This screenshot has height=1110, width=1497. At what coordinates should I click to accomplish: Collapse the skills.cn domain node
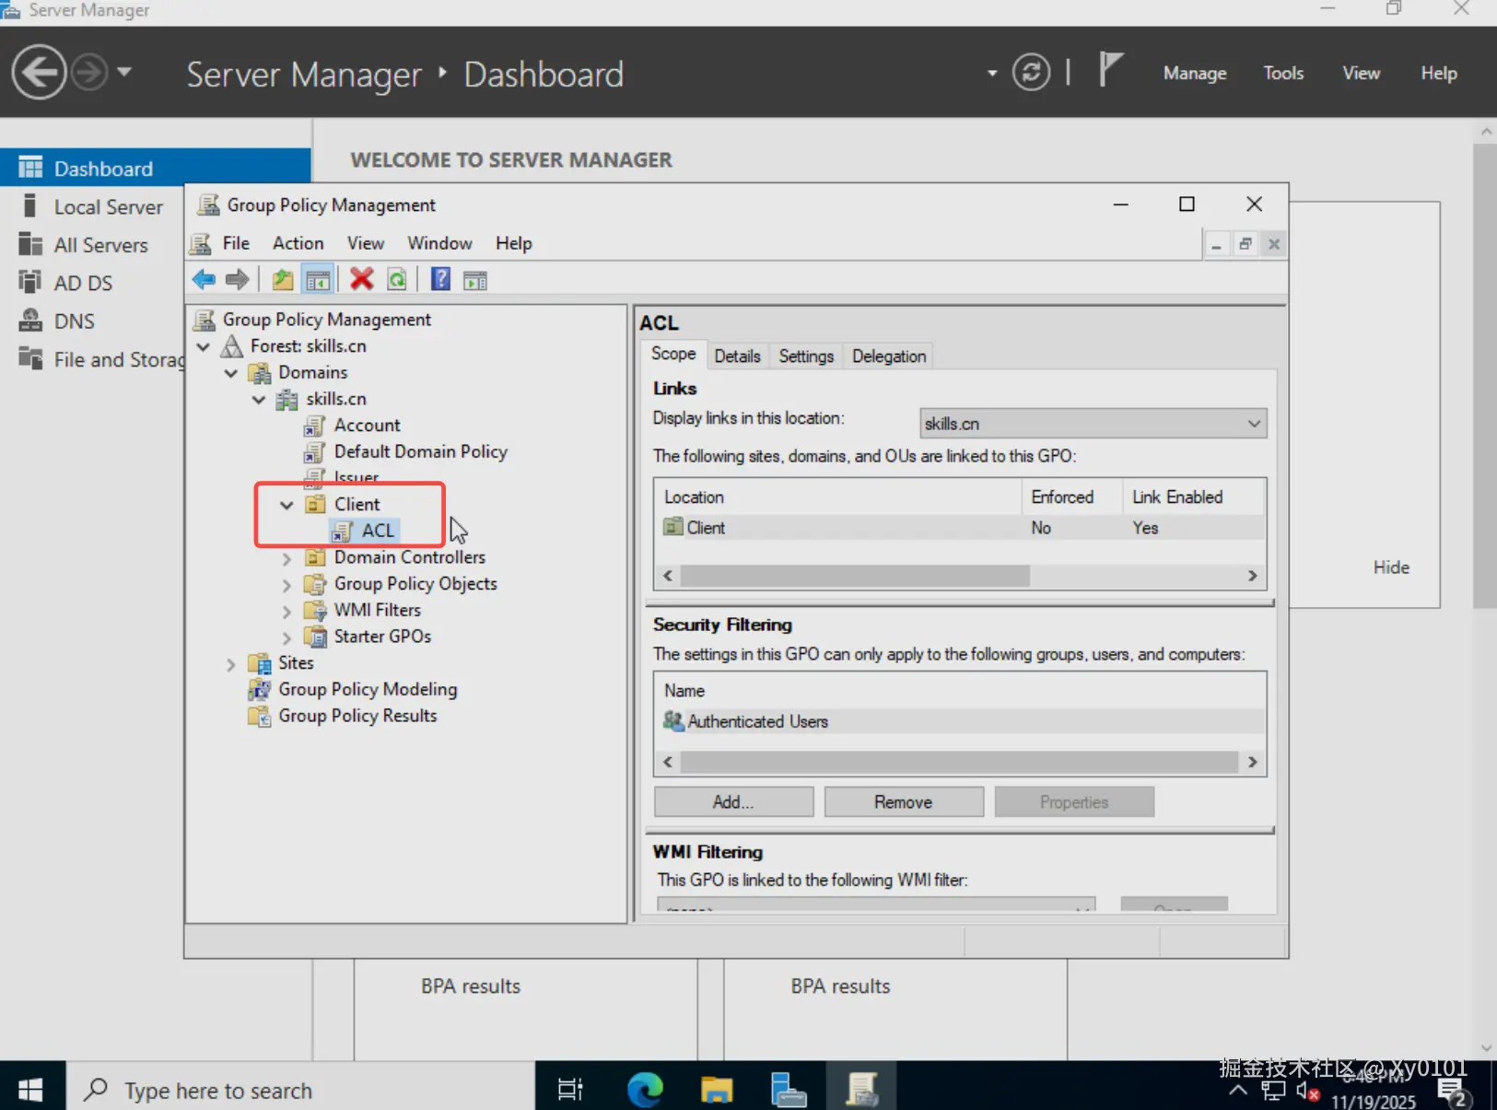point(259,400)
